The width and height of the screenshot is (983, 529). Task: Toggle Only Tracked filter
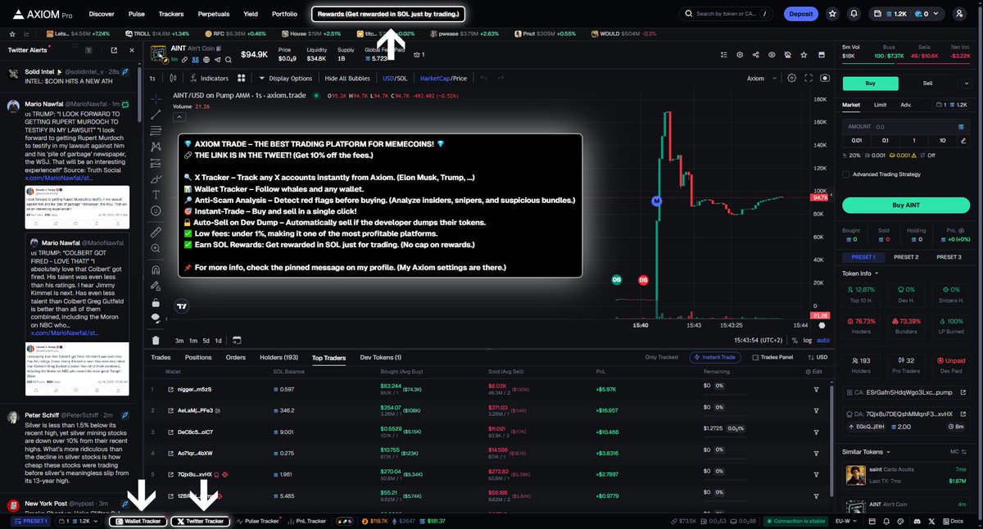click(x=661, y=357)
